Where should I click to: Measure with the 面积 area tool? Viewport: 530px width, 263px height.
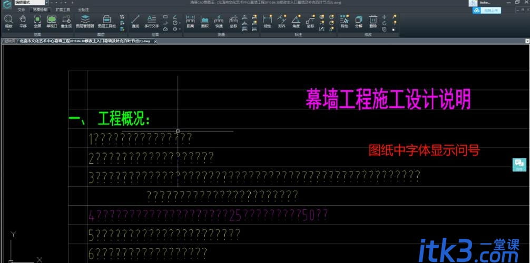click(204, 21)
